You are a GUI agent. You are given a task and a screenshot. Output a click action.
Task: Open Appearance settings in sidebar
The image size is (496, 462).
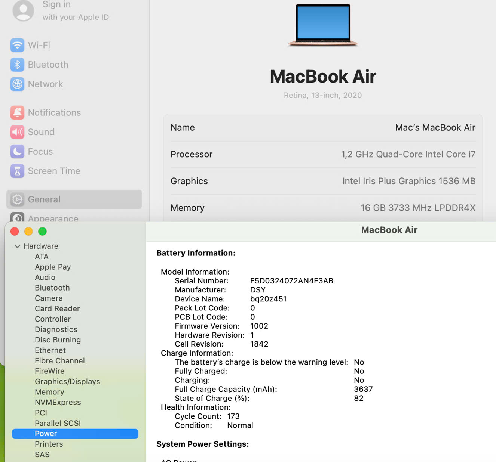53,218
